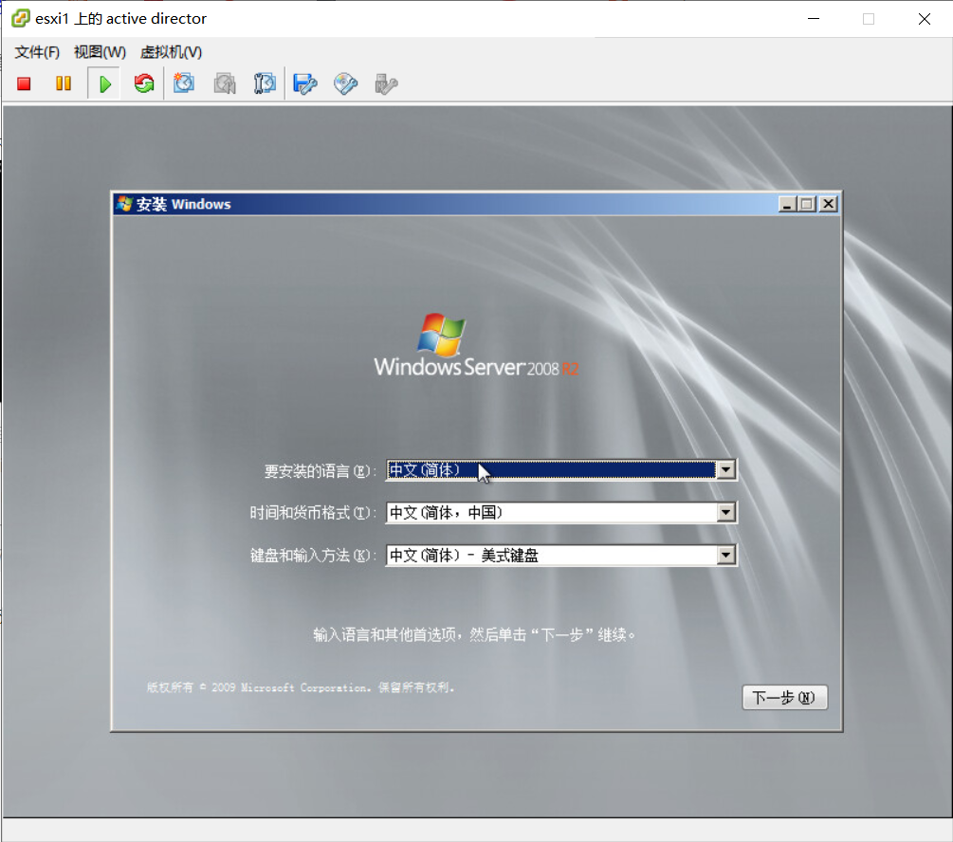Click the 安装 Windows title bar flag icon
This screenshot has width=953, height=842.
[124, 204]
